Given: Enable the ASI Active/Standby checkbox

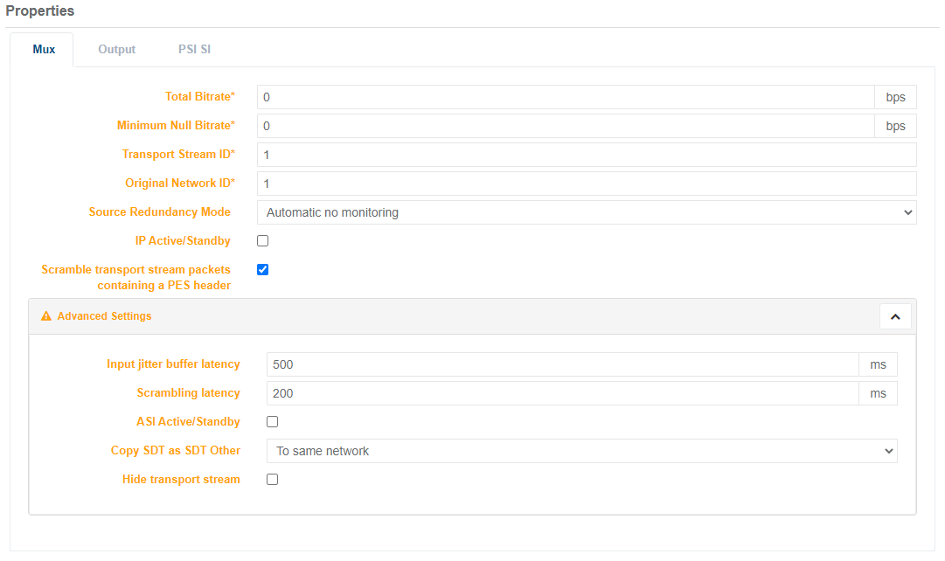Looking at the screenshot, I should pyautogui.click(x=273, y=422).
